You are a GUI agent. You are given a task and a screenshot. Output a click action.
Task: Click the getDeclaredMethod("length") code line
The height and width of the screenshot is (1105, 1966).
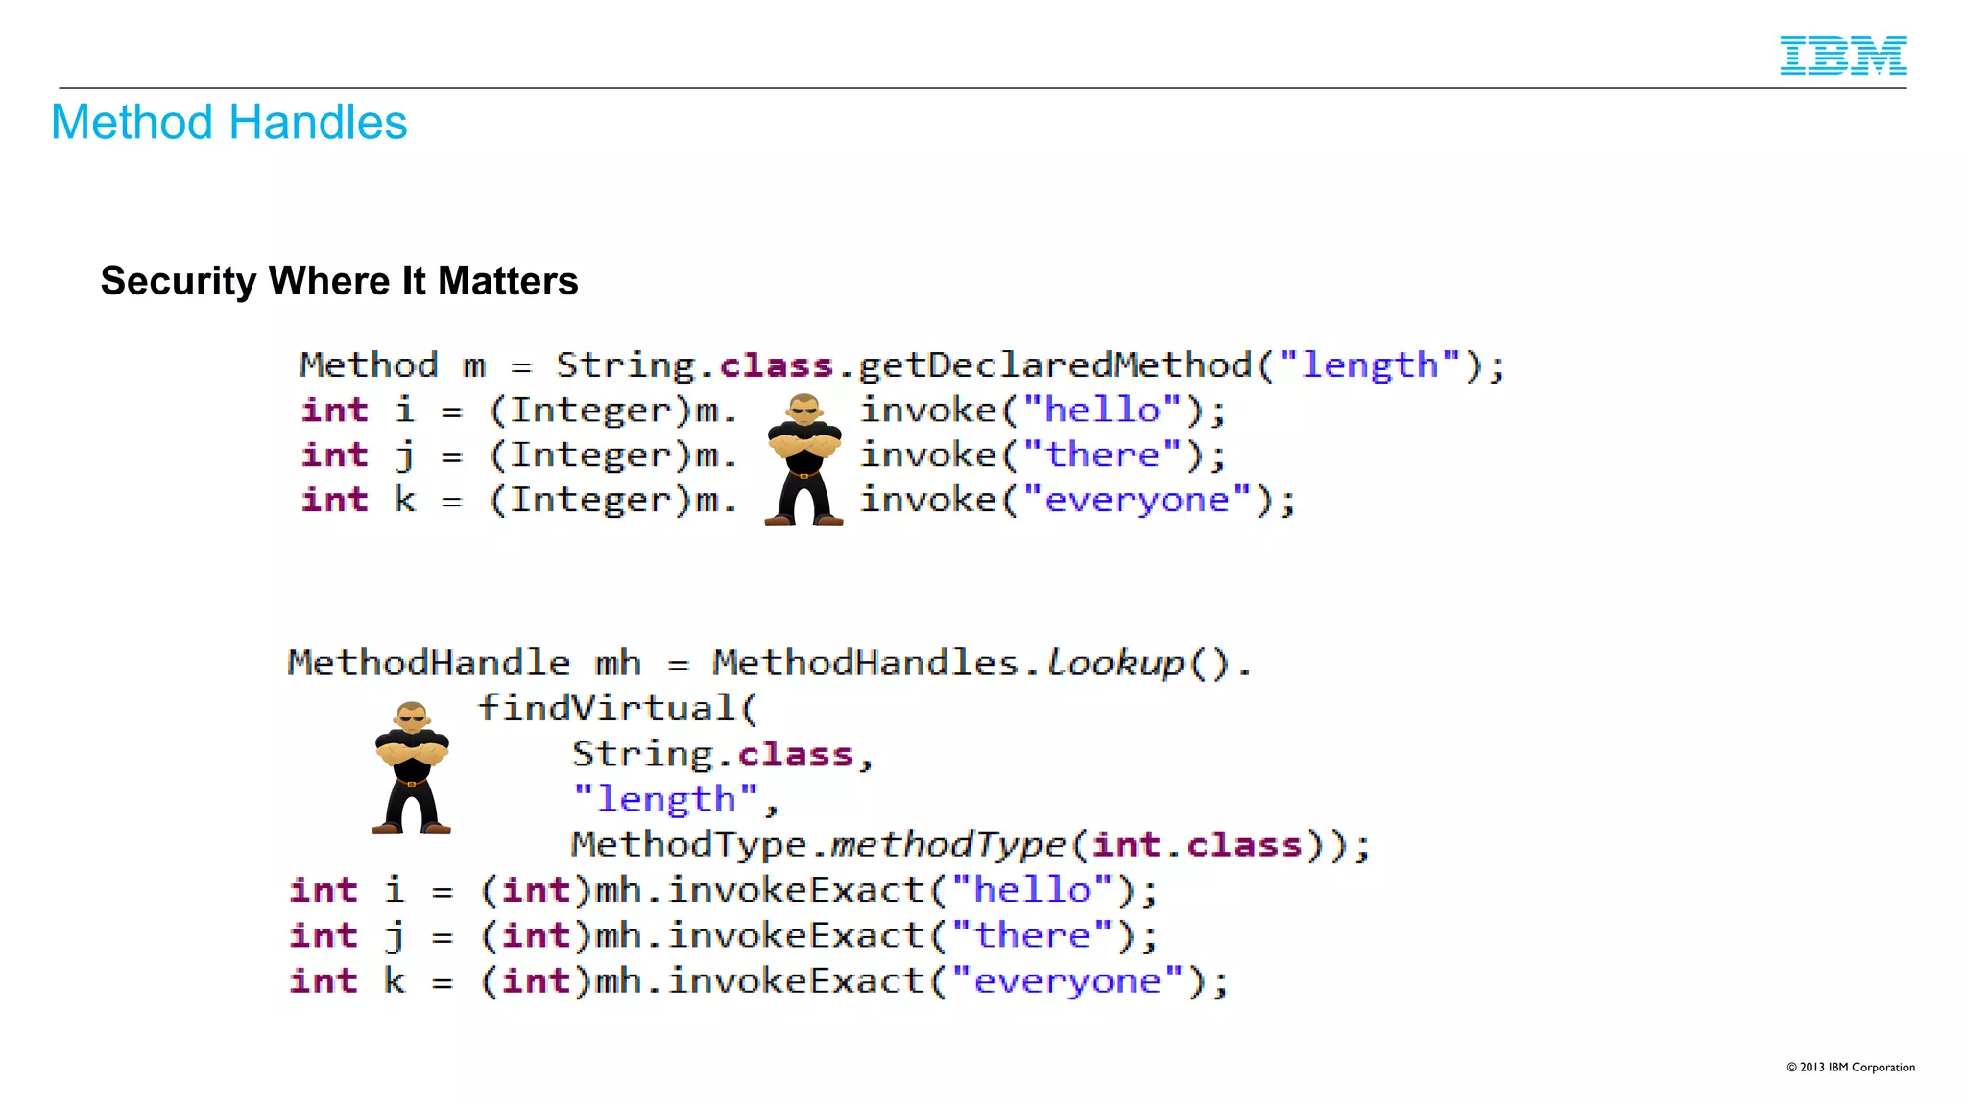point(902,365)
